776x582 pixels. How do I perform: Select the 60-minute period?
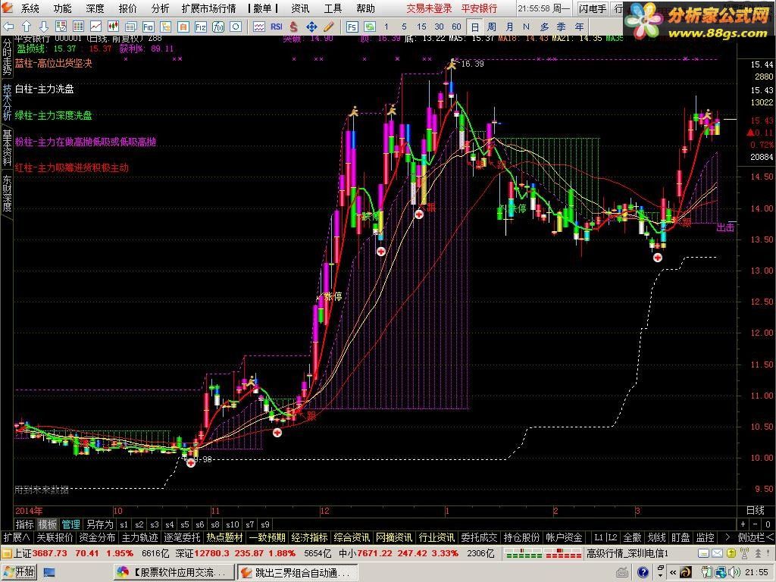tap(456, 27)
